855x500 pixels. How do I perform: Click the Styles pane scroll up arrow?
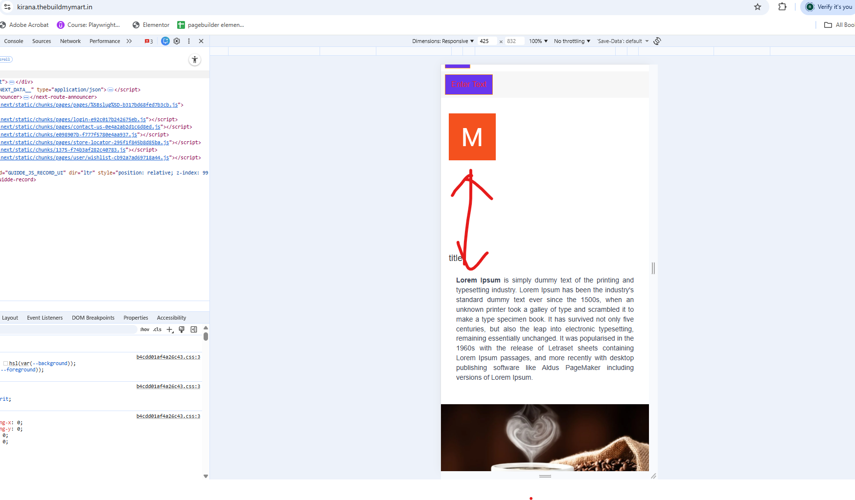[206, 328]
